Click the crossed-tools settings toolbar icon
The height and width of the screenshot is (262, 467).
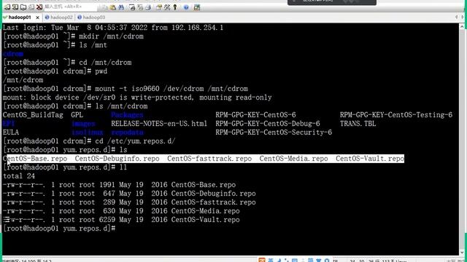pos(167,7)
